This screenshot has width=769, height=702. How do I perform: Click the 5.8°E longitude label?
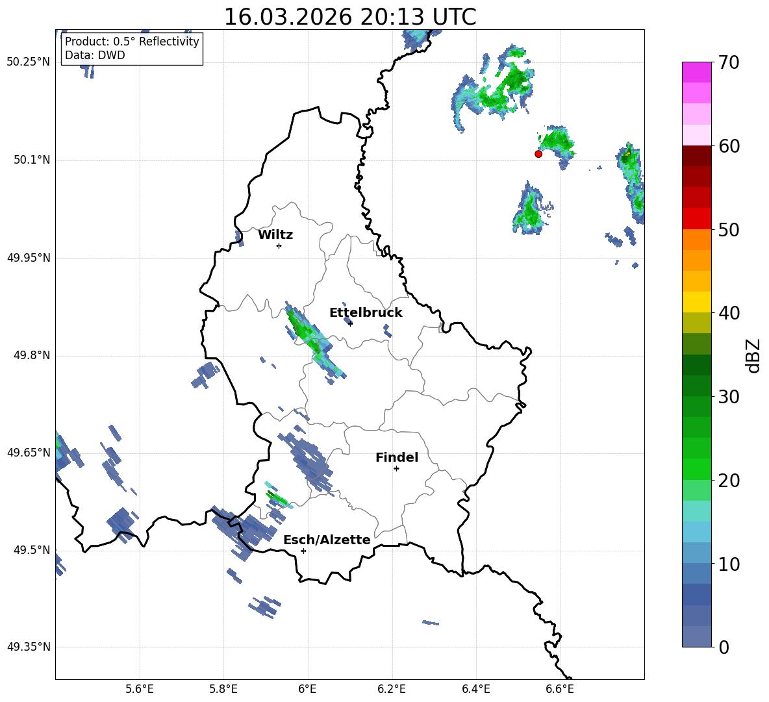pyautogui.click(x=223, y=689)
